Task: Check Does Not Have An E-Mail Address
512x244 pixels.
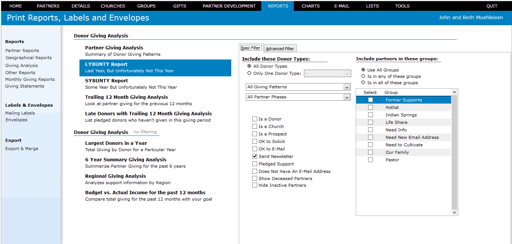Action: pyautogui.click(x=255, y=171)
